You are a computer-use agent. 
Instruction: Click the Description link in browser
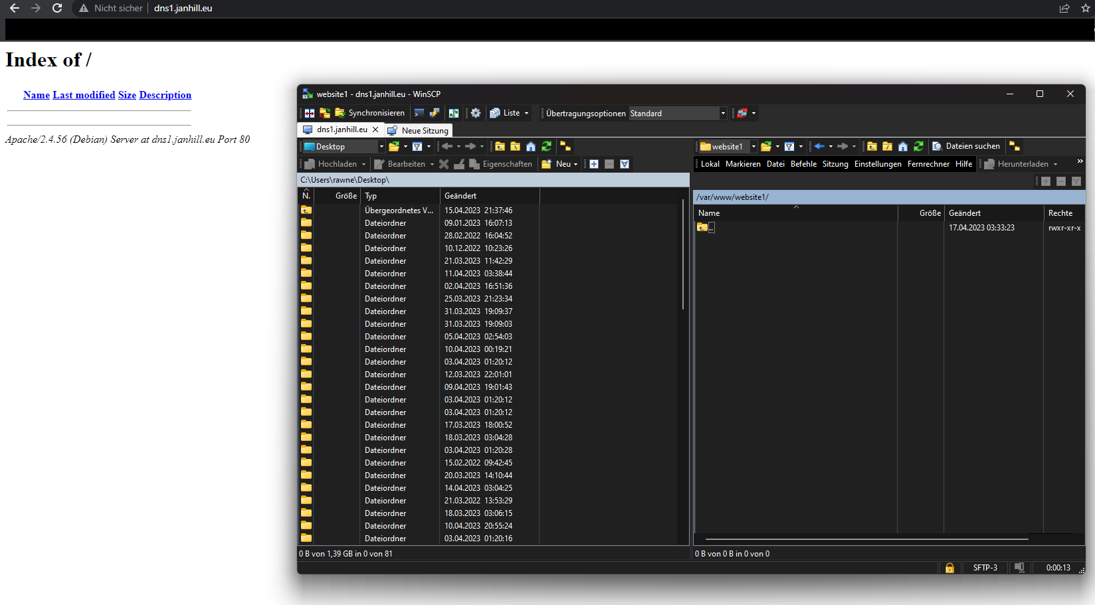tap(165, 95)
